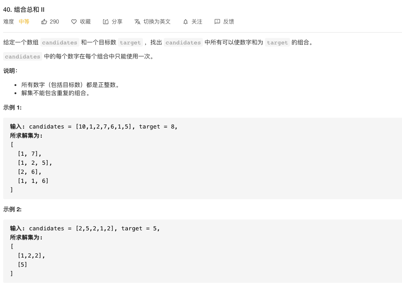Open the 分享 share option
402x291 pixels.
point(117,22)
